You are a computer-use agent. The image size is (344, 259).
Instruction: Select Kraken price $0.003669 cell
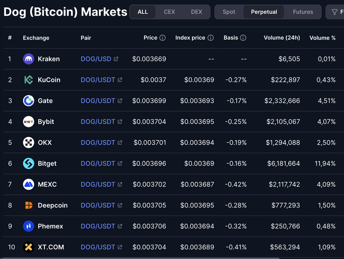click(x=149, y=59)
